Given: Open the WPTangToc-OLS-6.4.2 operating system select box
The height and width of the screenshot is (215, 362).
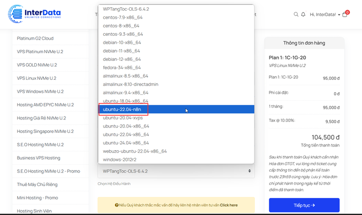Looking at the screenshot, I should (176, 171).
